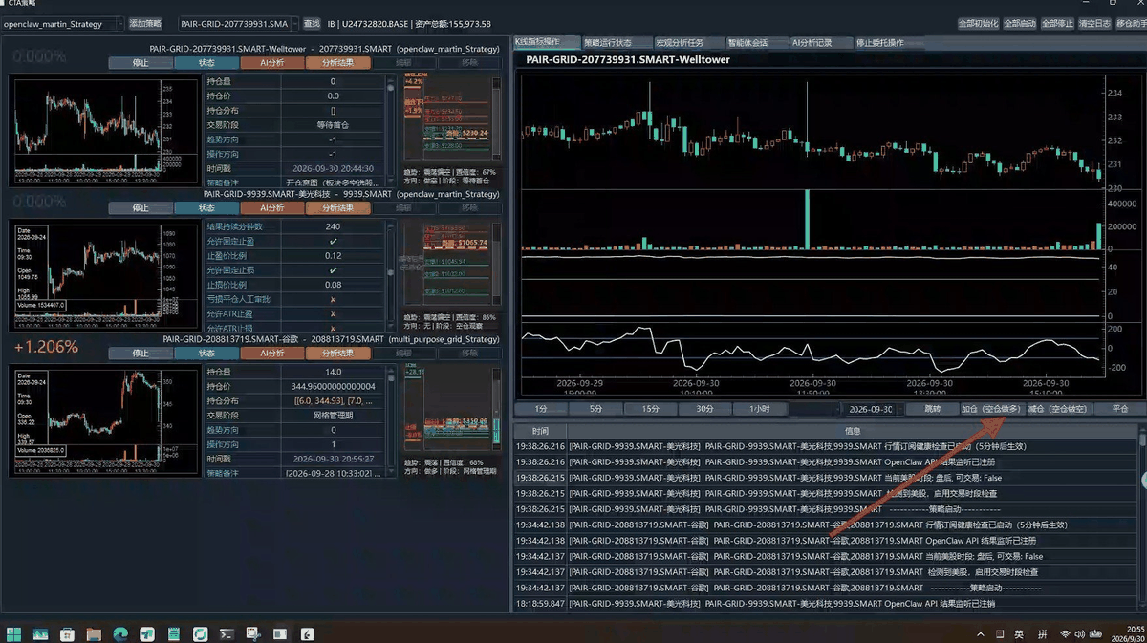
Task: Set the K-line chart to 15分
Action: tap(650, 409)
